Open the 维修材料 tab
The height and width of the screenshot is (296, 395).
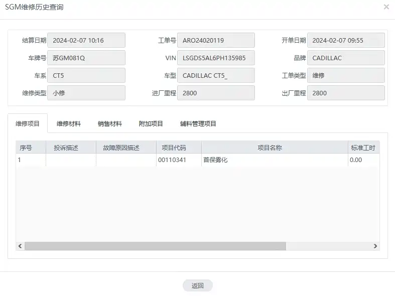[69, 123]
